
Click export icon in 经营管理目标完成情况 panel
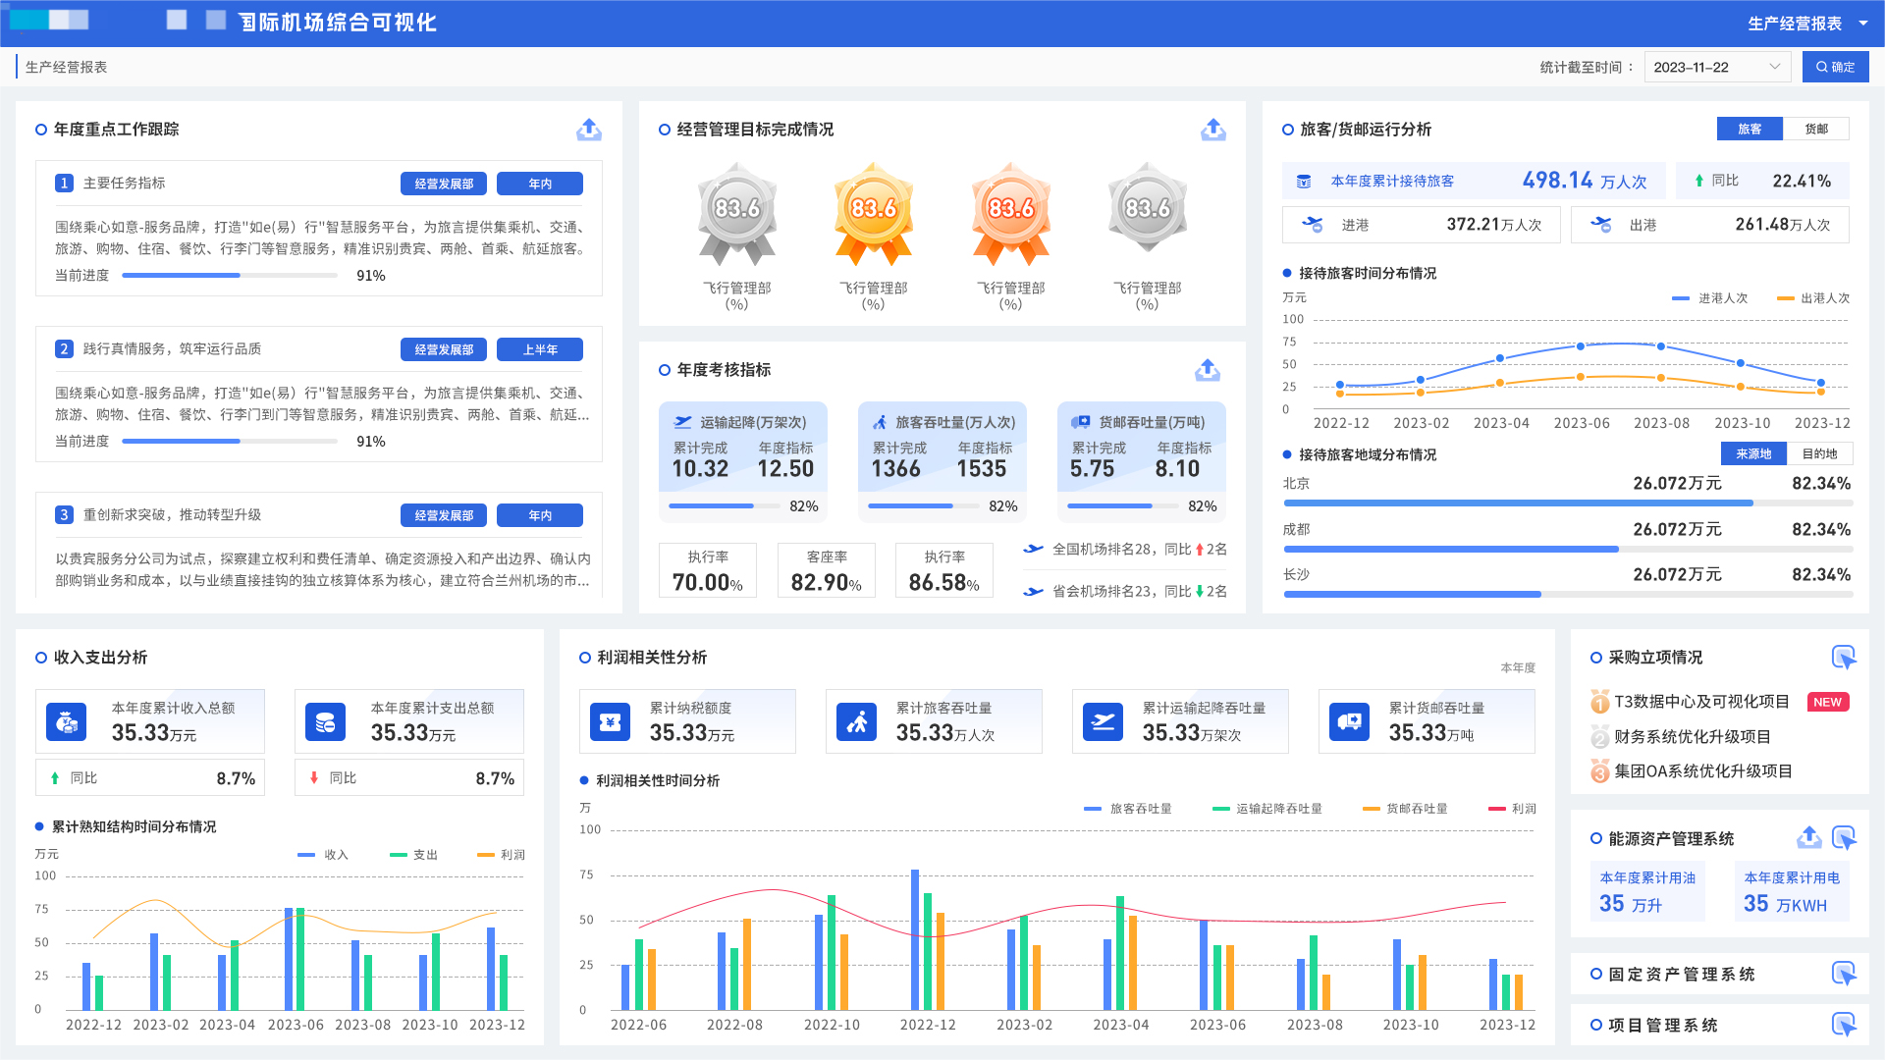tap(1212, 130)
